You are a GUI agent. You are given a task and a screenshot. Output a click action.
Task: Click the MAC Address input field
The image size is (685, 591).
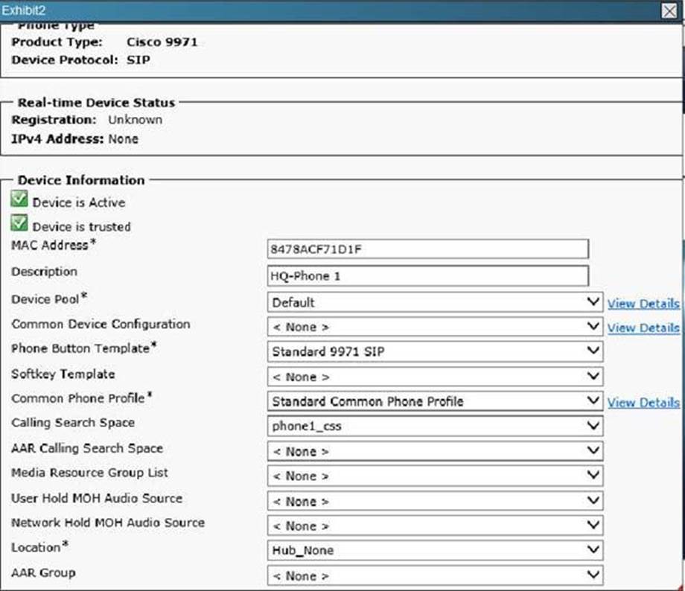pos(427,249)
